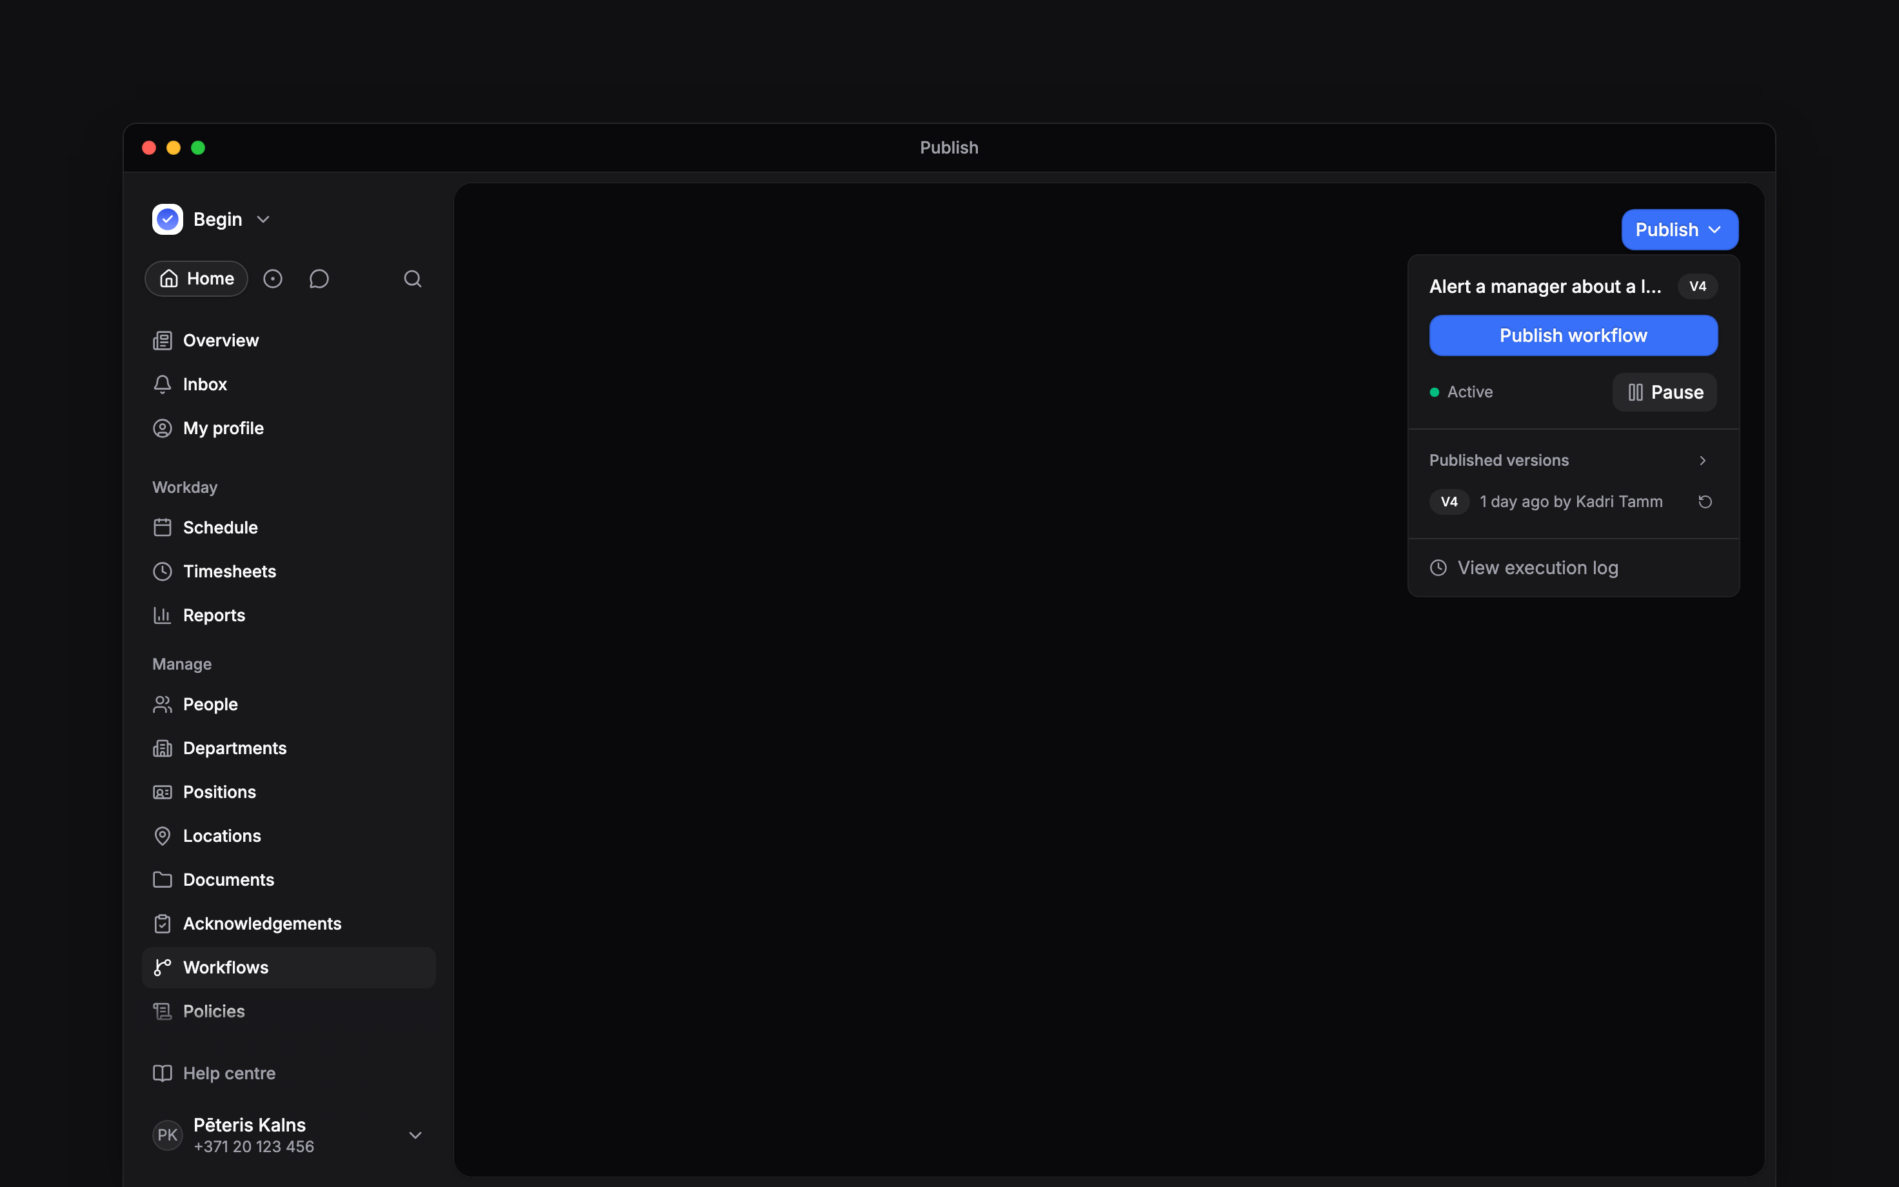Click the Inbox bell icon
The height and width of the screenshot is (1187, 1899).
(x=163, y=384)
